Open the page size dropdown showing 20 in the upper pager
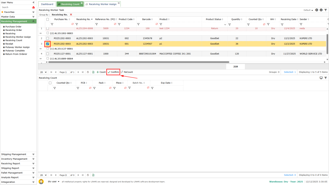 pyautogui.click(x=43, y=72)
